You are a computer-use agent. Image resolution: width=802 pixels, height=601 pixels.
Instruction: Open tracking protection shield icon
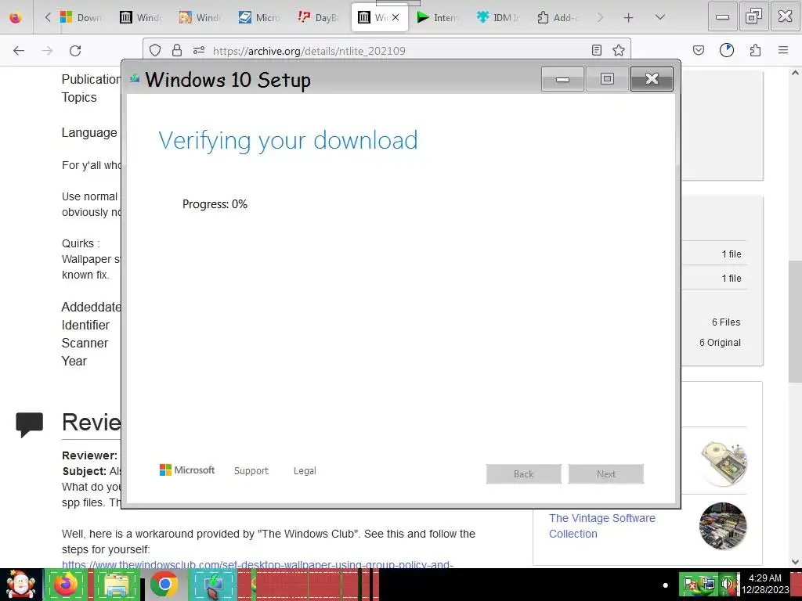tap(155, 50)
